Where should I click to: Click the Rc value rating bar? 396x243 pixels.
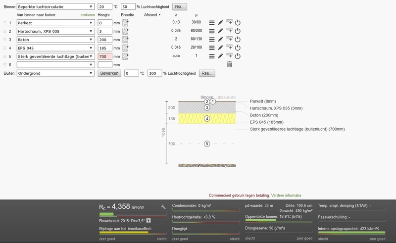[x=133, y=214]
